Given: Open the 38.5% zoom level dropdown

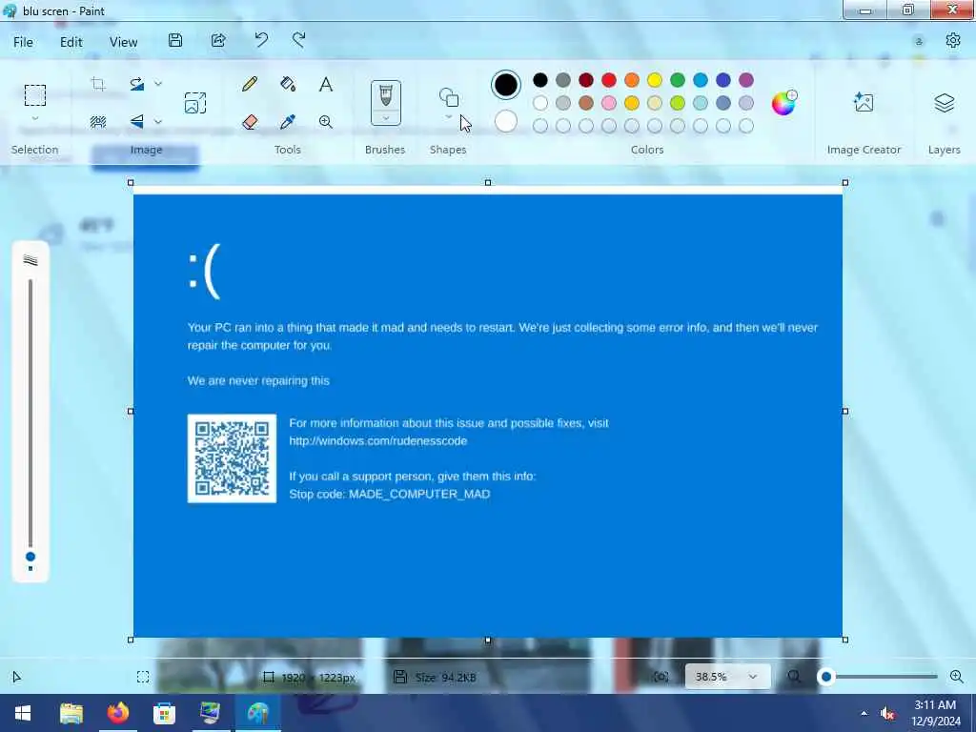Looking at the screenshot, I should pyautogui.click(x=727, y=677).
